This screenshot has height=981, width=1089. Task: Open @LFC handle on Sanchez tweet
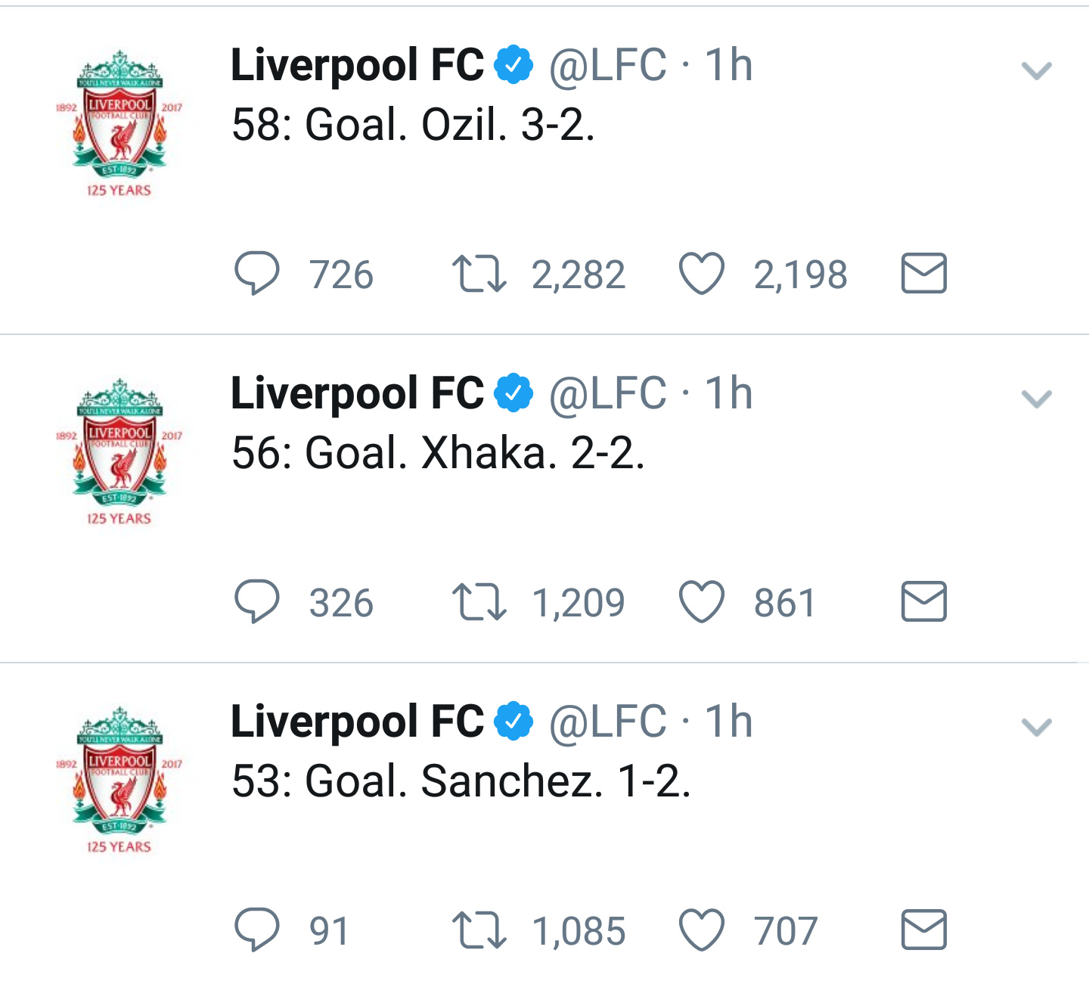coord(608,722)
